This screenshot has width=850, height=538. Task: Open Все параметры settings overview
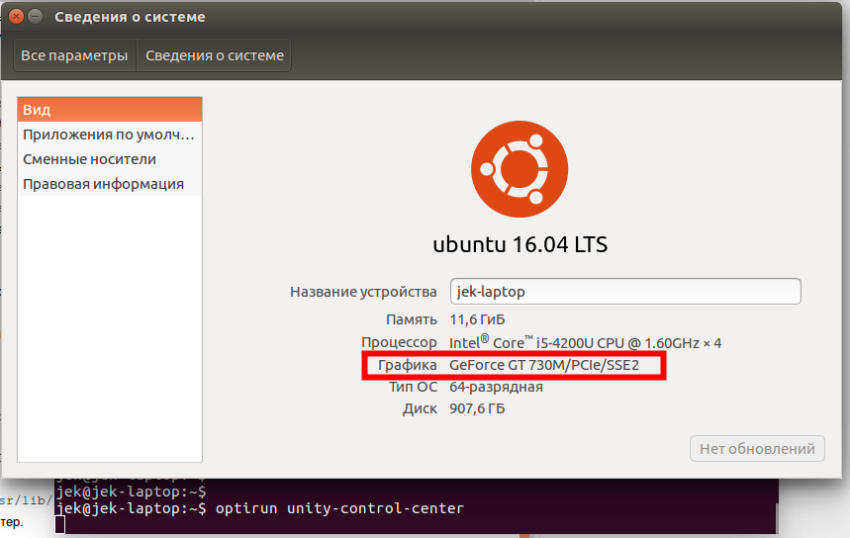(74, 55)
